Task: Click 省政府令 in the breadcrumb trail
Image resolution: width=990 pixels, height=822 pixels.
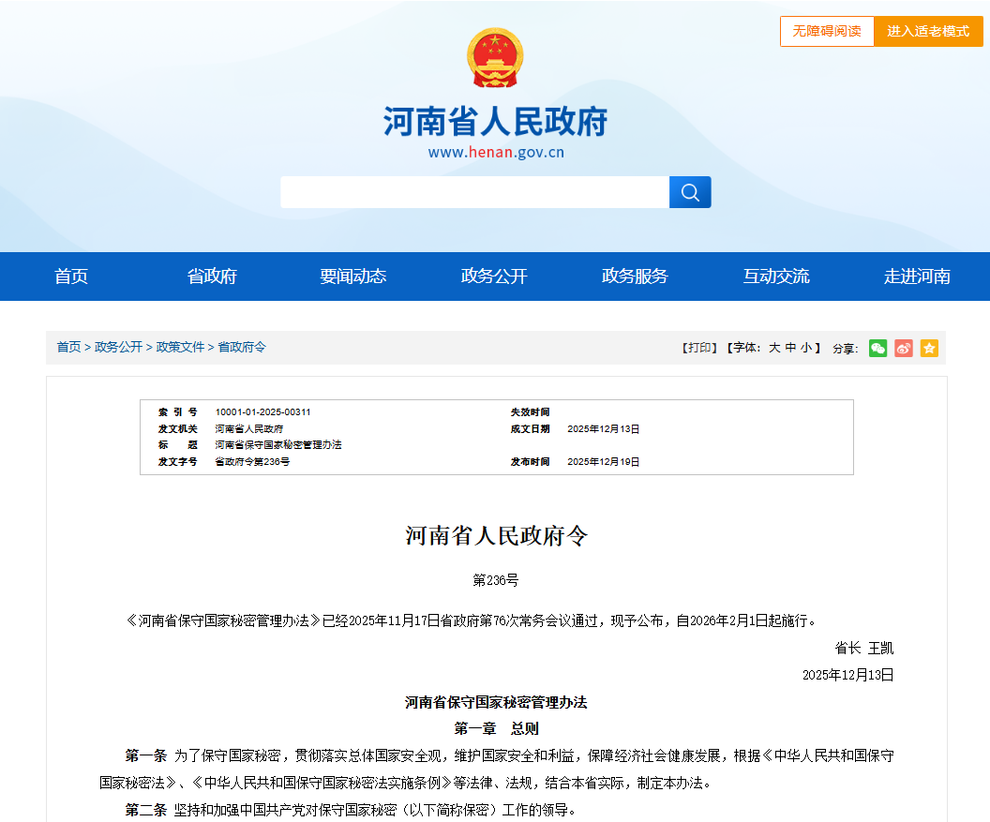Action: coord(241,346)
